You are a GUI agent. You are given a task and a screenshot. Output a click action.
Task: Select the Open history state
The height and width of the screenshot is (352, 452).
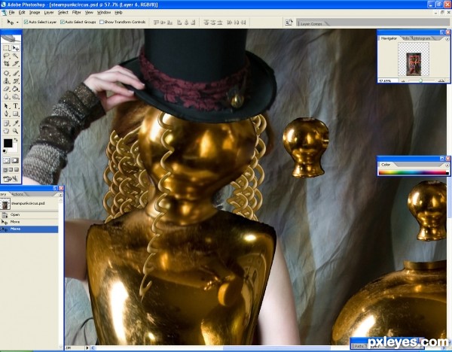click(29, 214)
